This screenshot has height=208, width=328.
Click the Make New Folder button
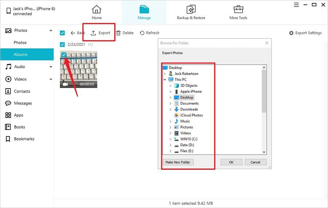point(178,162)
